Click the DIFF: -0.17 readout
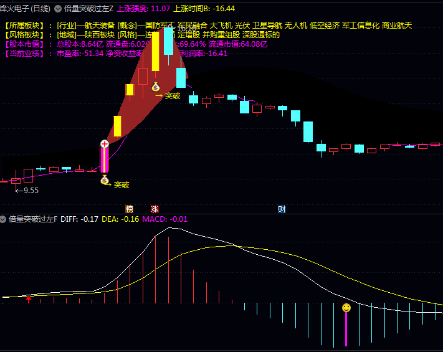443x352 pixels. pyautogui.click(x=79, y=219)
